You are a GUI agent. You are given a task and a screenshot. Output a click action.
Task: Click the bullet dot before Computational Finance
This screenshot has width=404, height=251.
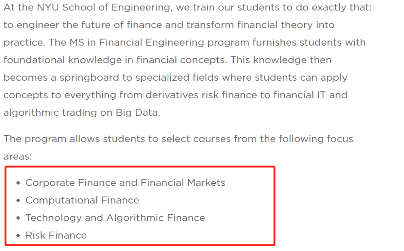tap(18, 200)
